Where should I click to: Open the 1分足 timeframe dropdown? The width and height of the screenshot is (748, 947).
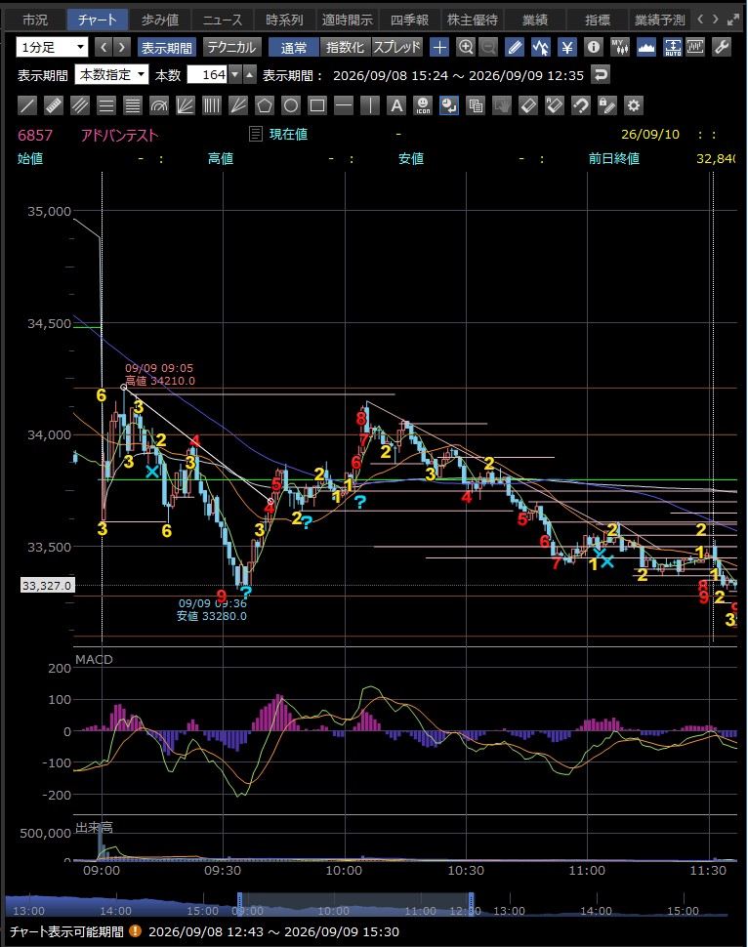click(x=52, y=47)
